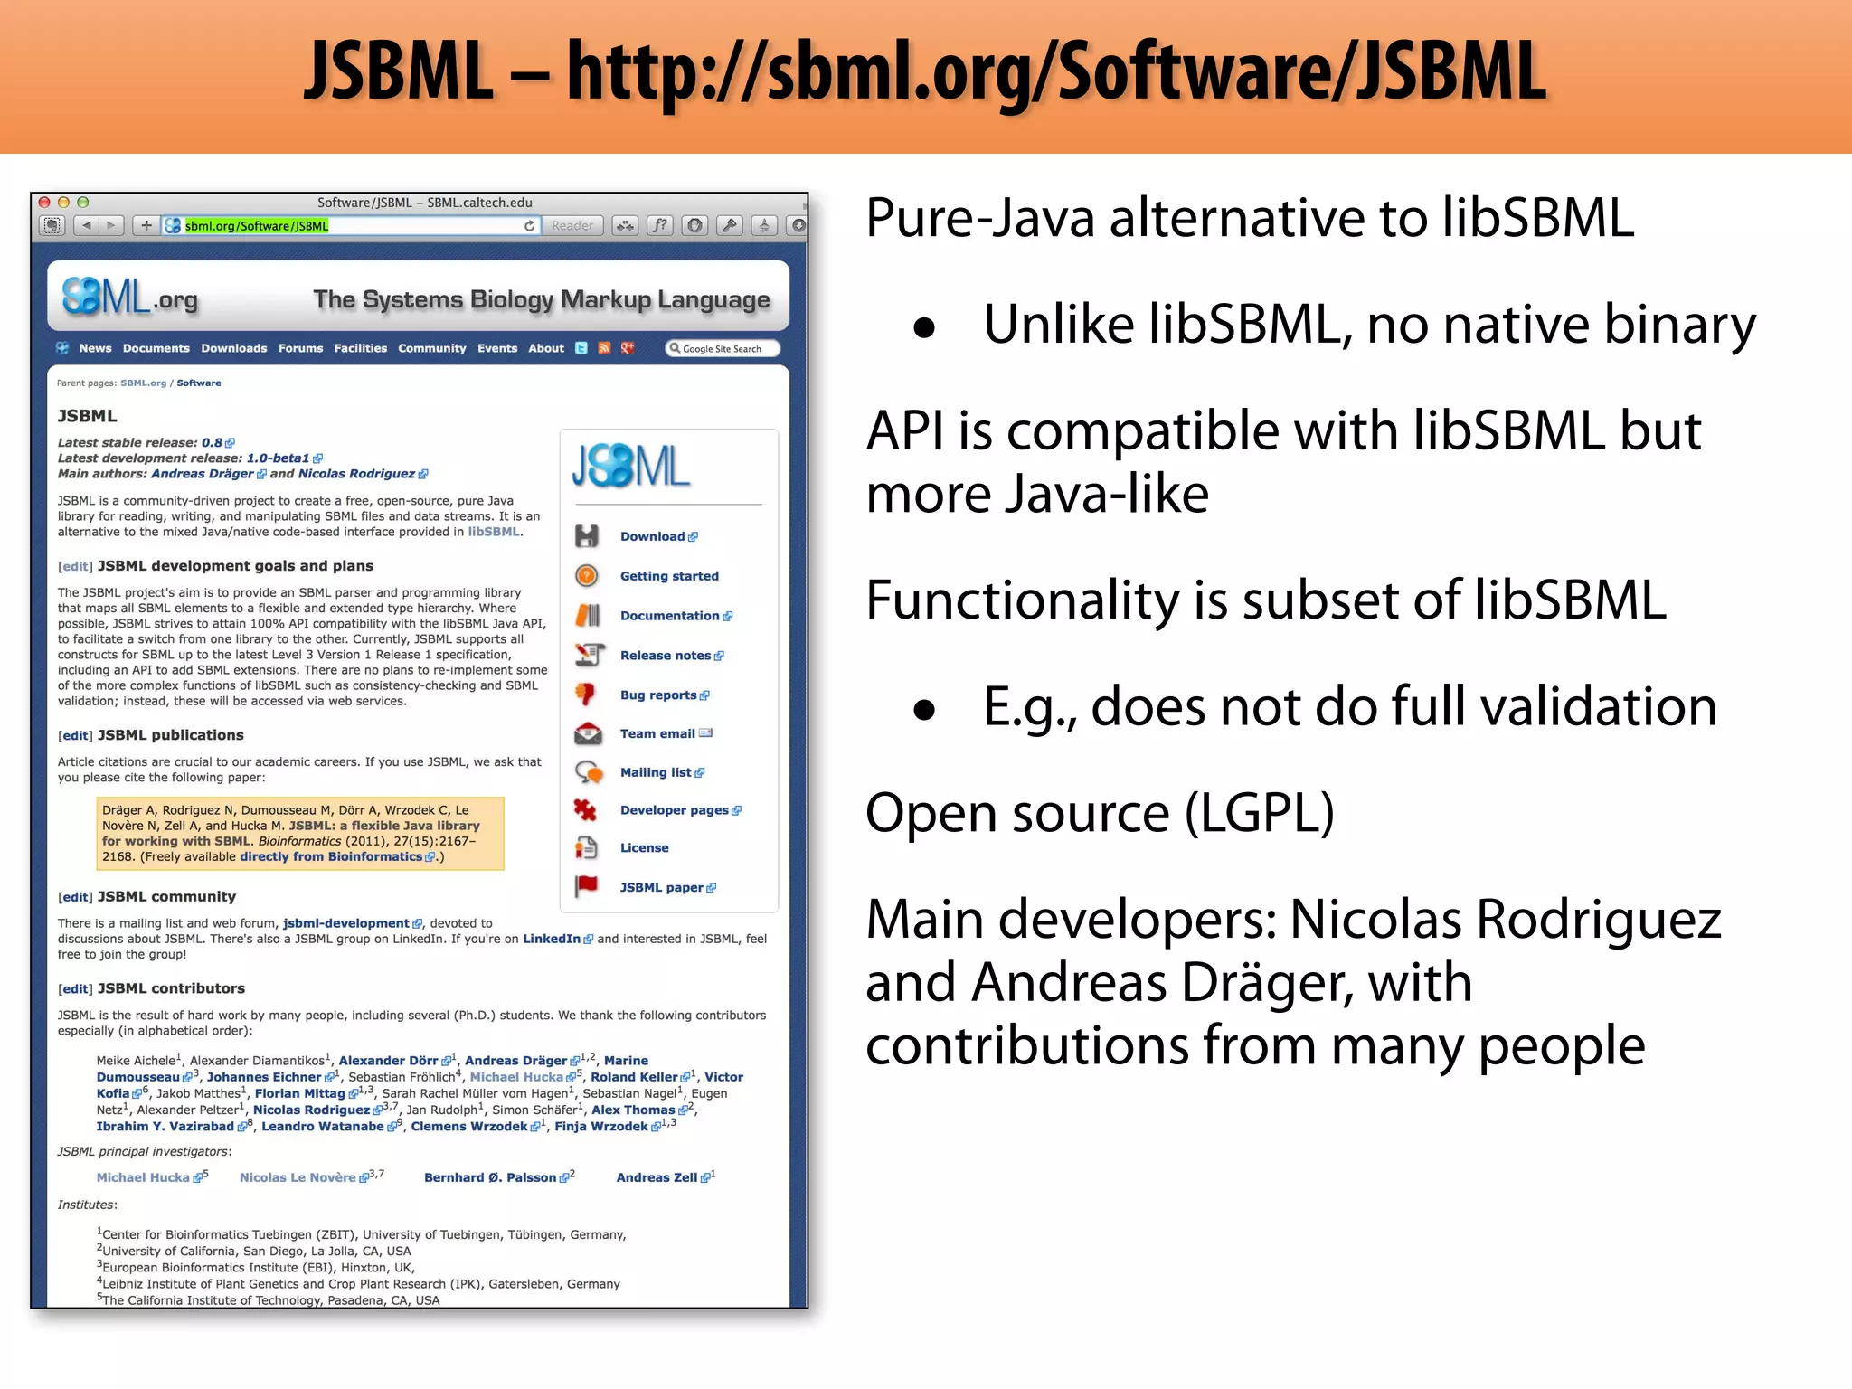Click edit next to JSBML contributors heading
This screenshot has height=1389, width=1852.
click(x=75, y=989)
